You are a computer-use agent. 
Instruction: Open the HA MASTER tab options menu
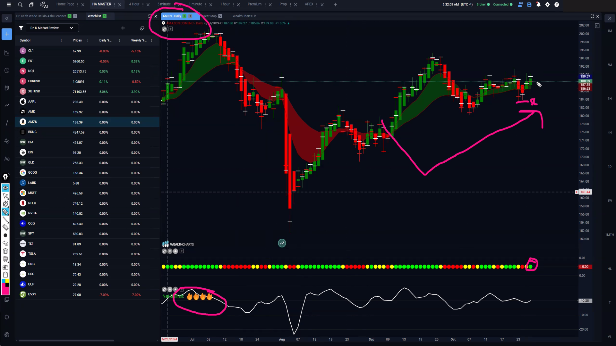115,4
